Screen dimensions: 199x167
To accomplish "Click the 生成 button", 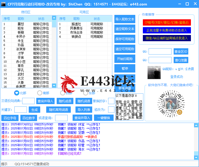I will 34,110.
